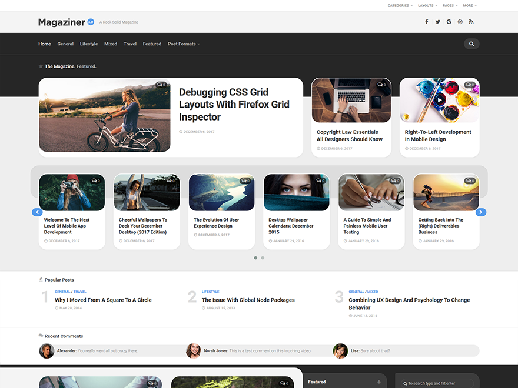Select the Lifestyle menu item
The width and height of the screenshot is (518, 388).
pyautogui.click(x=88, y=44)
